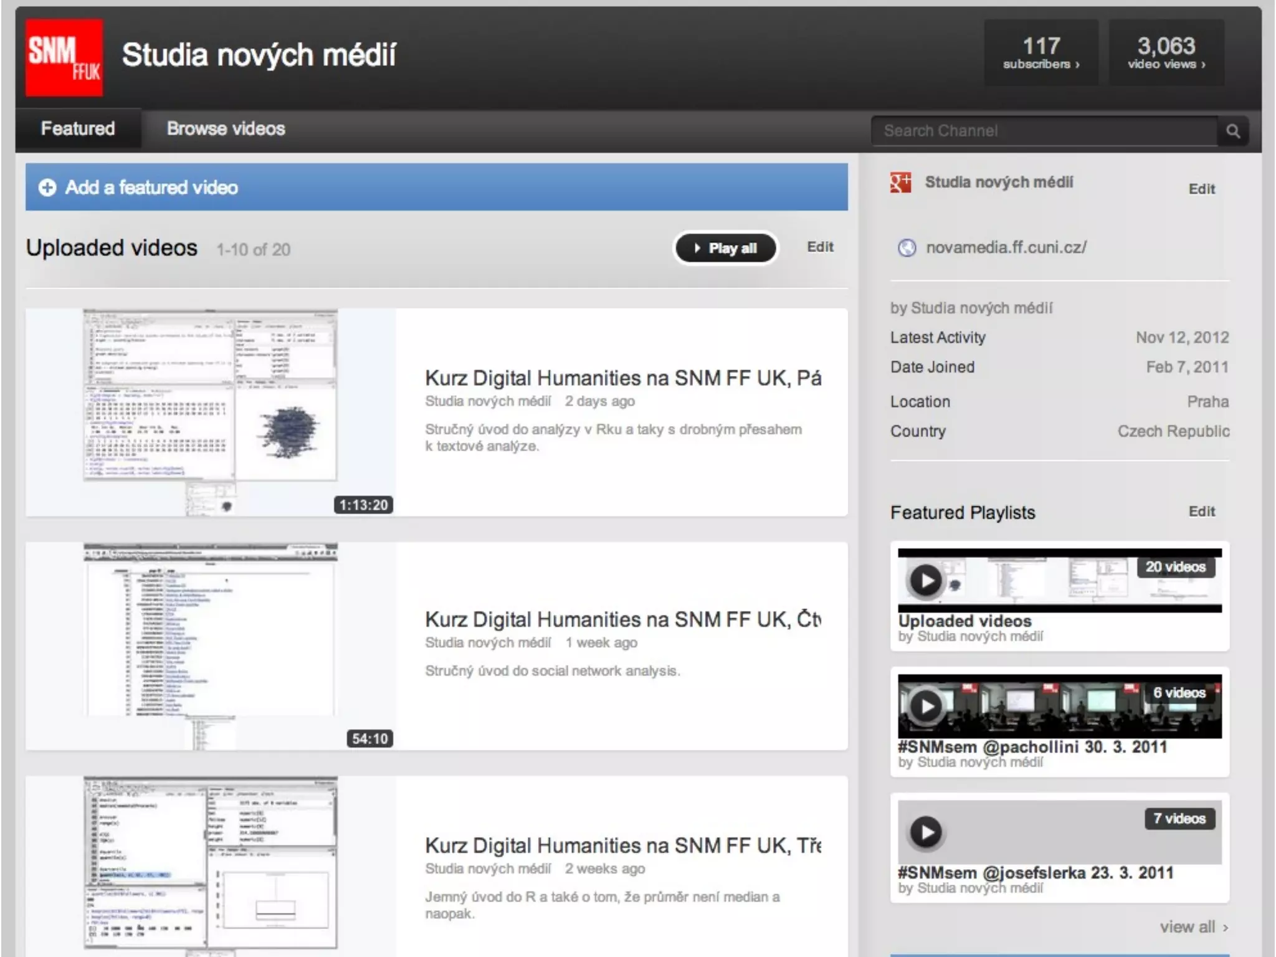
Task: Click the search magnifier icon
Action: tap(1232, 131)
